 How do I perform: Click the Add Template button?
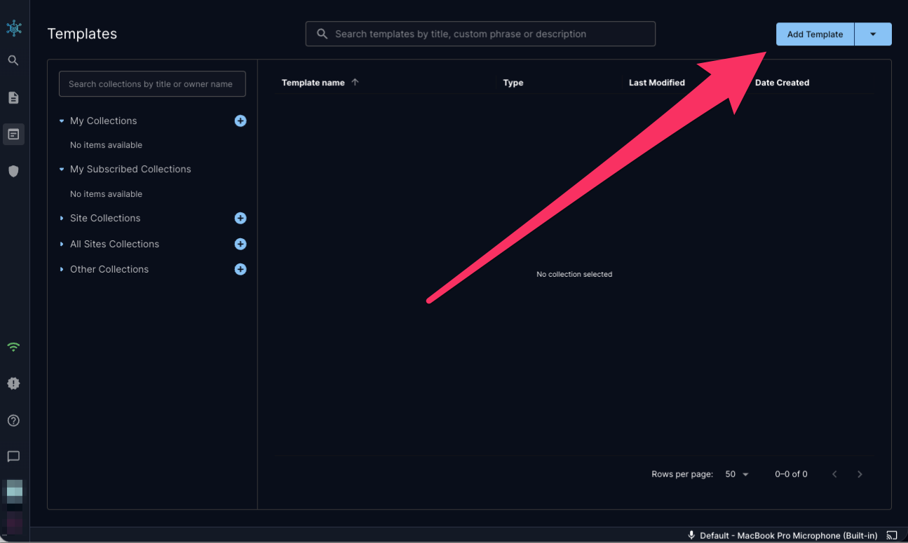pos(815,34)
